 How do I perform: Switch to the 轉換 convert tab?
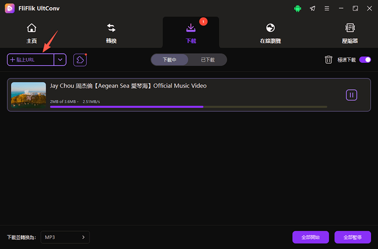111,33
